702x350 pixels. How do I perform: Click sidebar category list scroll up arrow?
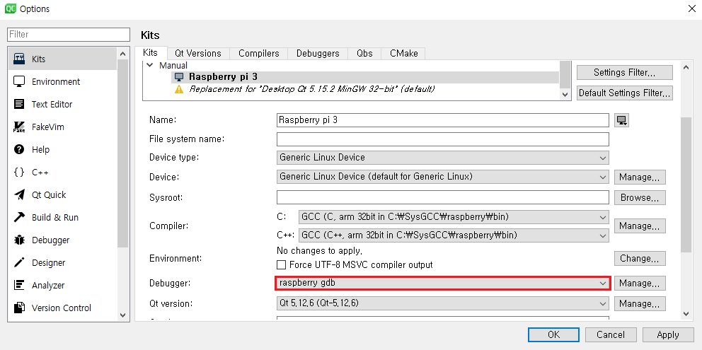123,53
